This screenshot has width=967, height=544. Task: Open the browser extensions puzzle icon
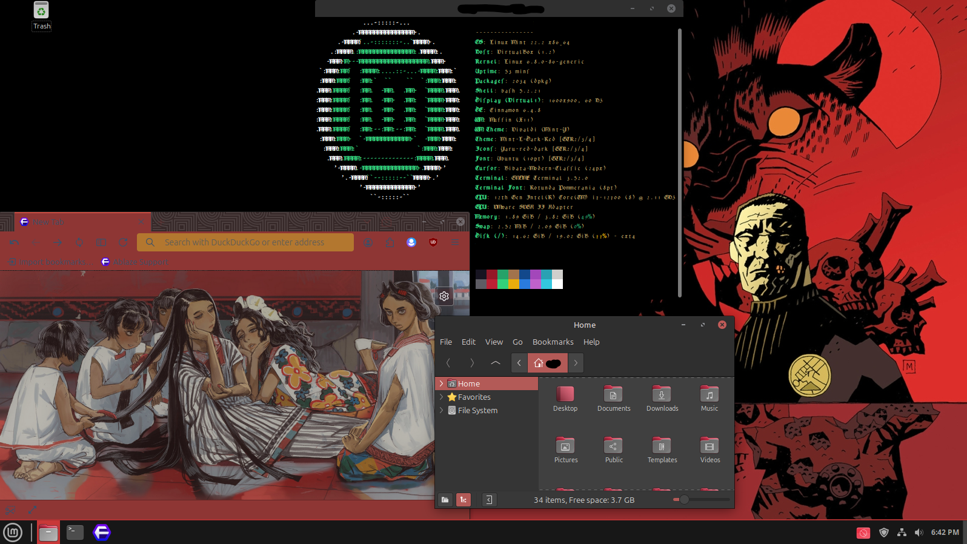coord(390,242)
